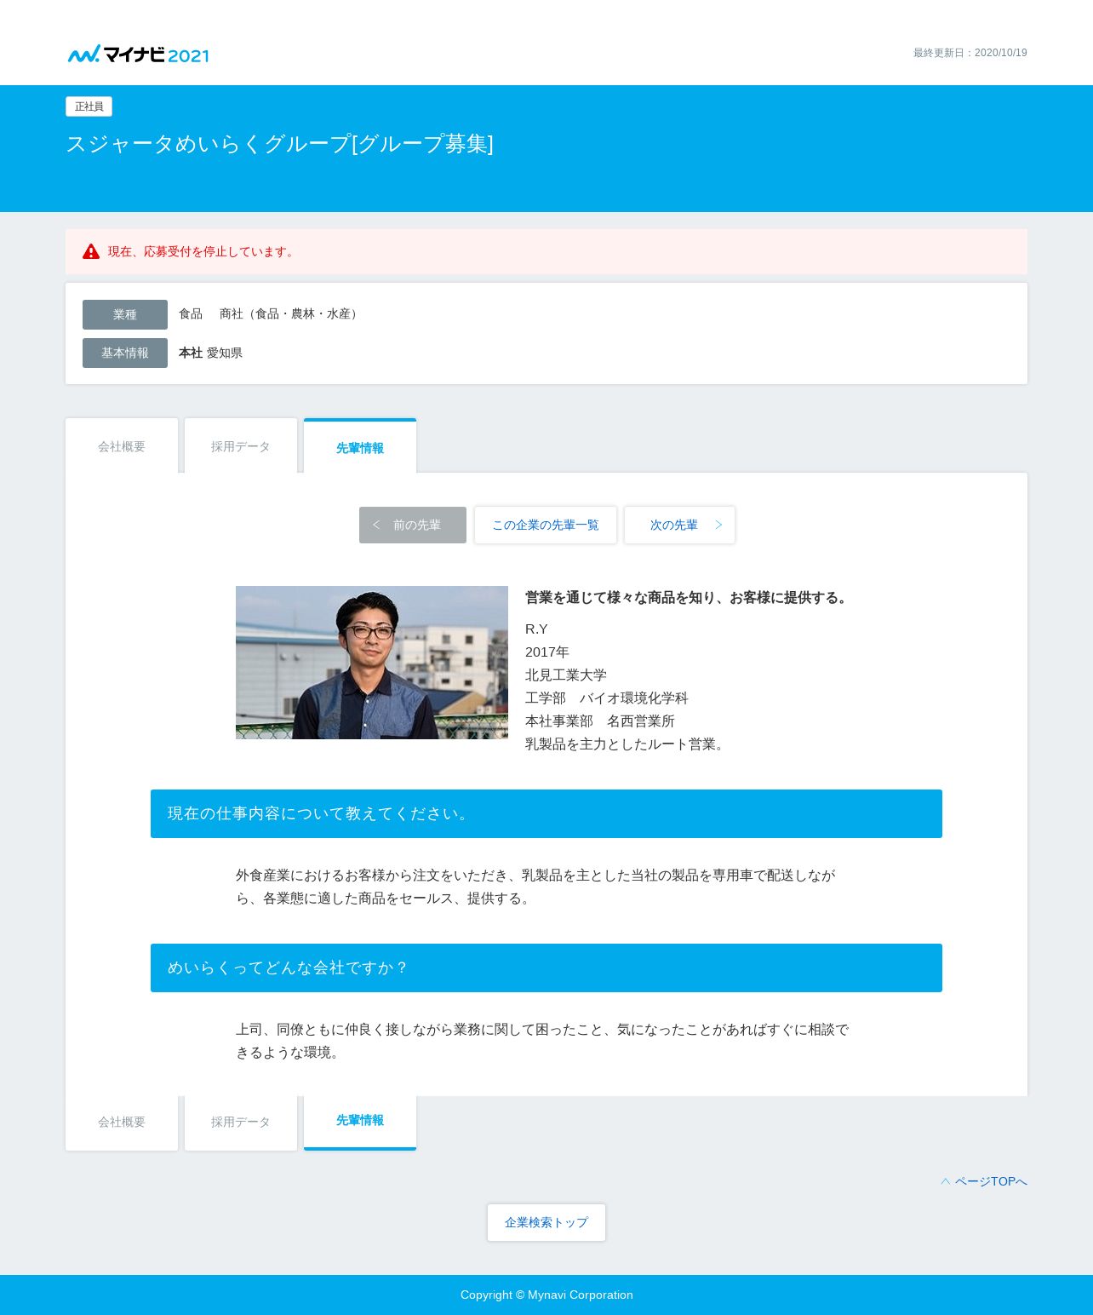Open the bottom 採用データ tab
The height and width of the screenshot is (1315, 1093).
pos(241,1123)
